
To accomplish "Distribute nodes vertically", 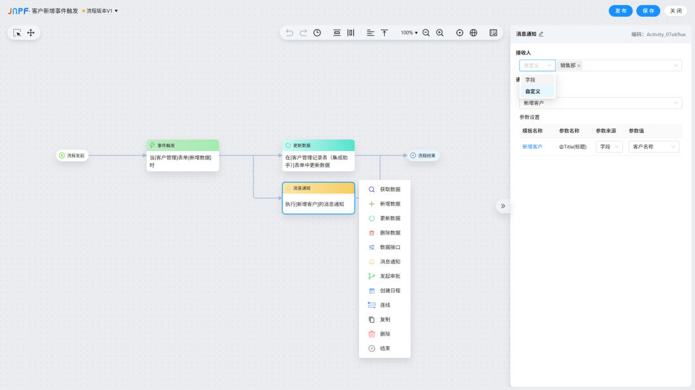I will [337, 33].
